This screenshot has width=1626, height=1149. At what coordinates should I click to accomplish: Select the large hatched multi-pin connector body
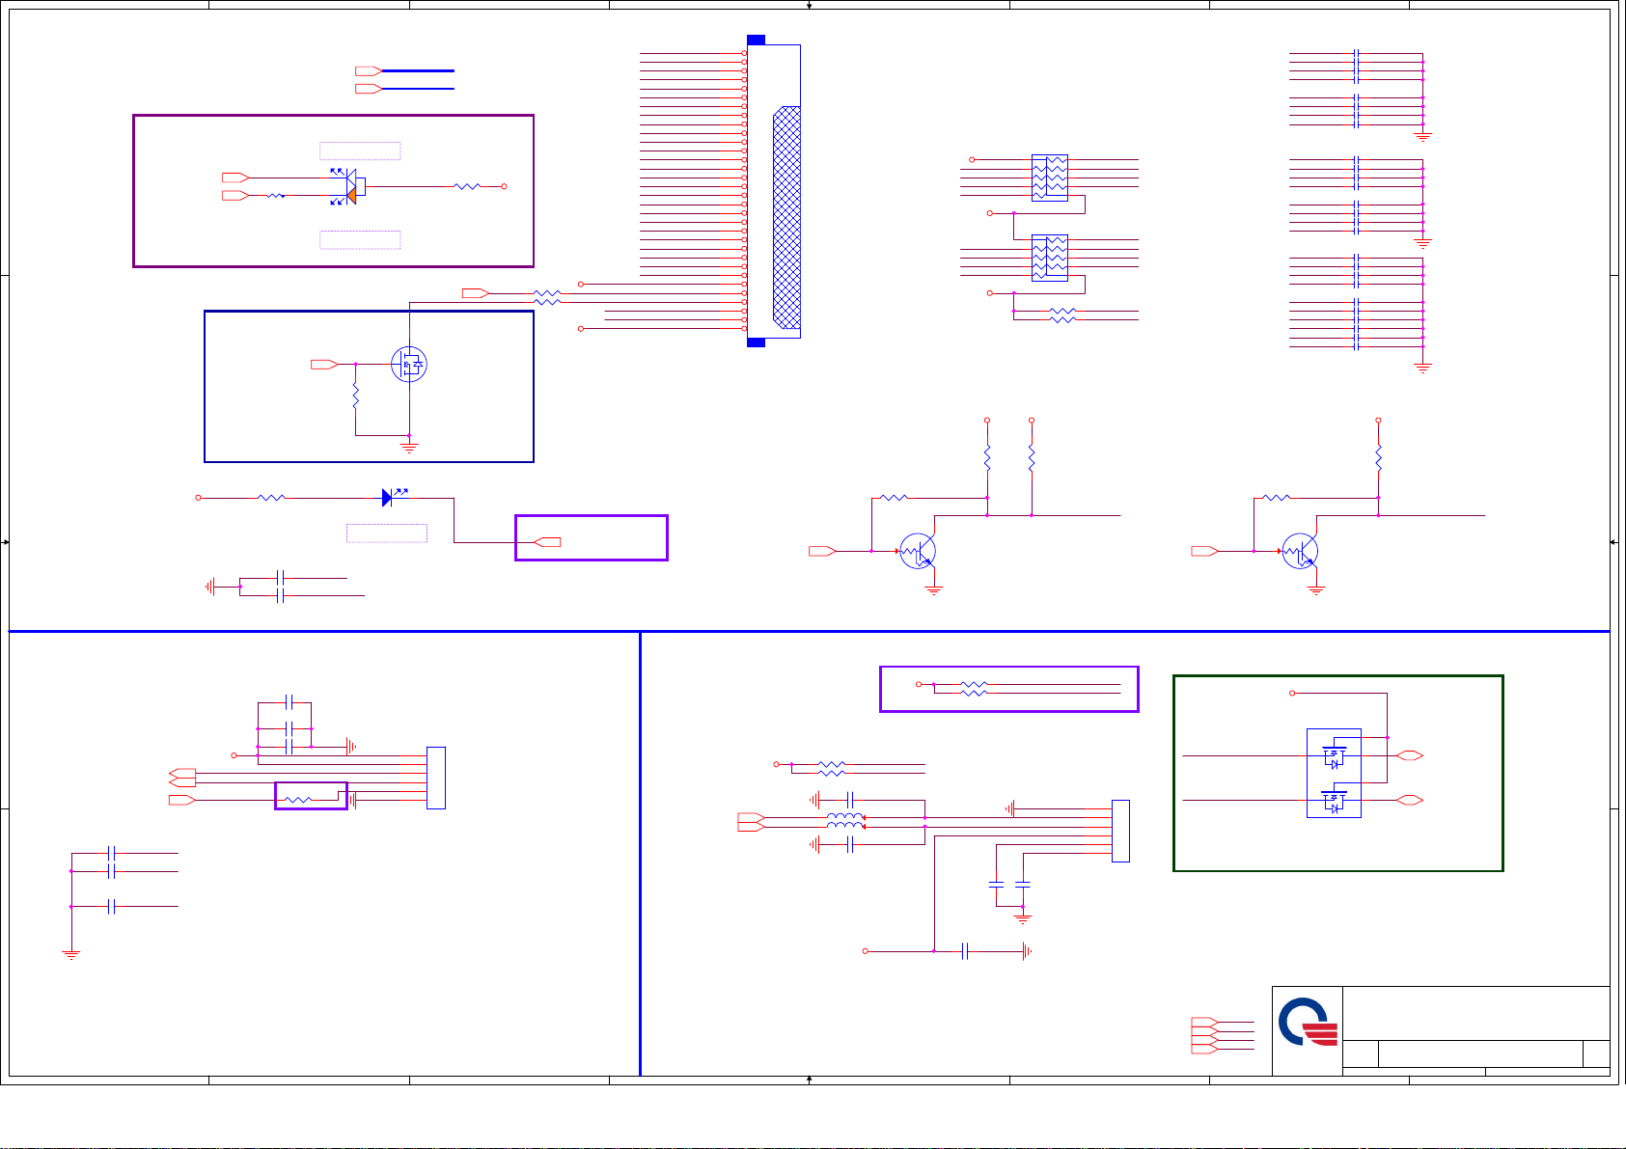[774, 191]
